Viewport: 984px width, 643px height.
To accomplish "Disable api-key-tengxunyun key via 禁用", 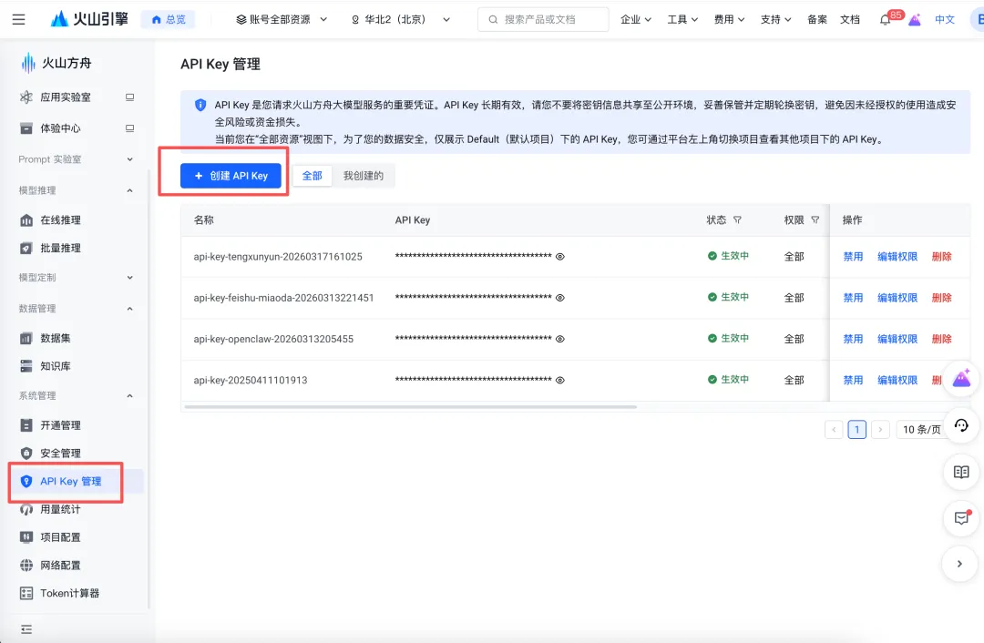I will coord(853,257).
